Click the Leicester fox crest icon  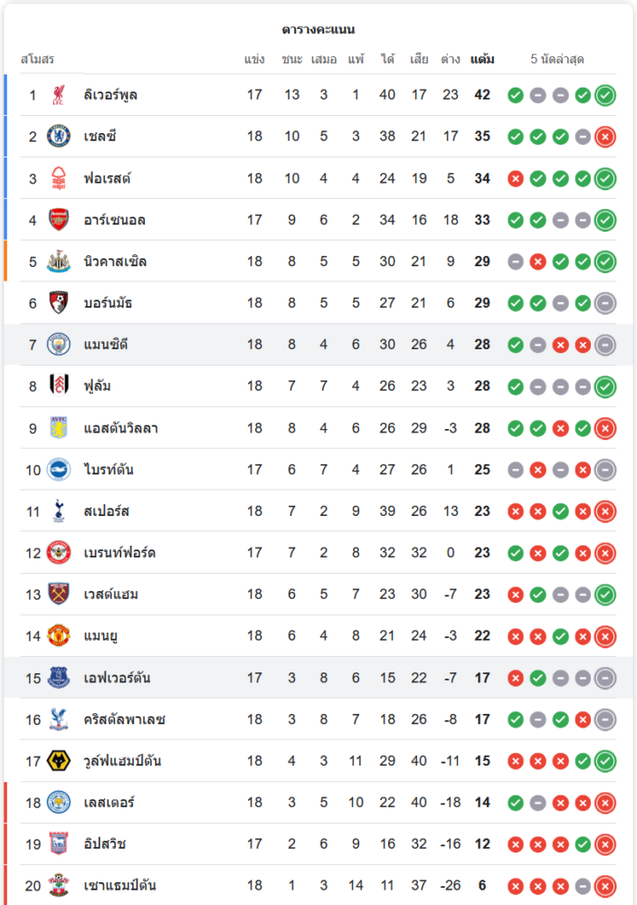59,803
